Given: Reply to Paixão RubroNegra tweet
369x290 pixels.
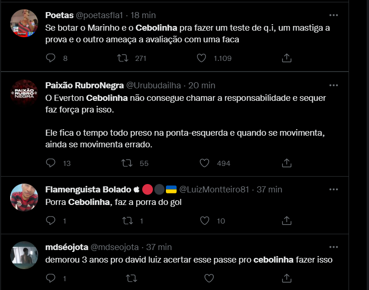Looking at the screenshot, I should click(x=51, y=163).
